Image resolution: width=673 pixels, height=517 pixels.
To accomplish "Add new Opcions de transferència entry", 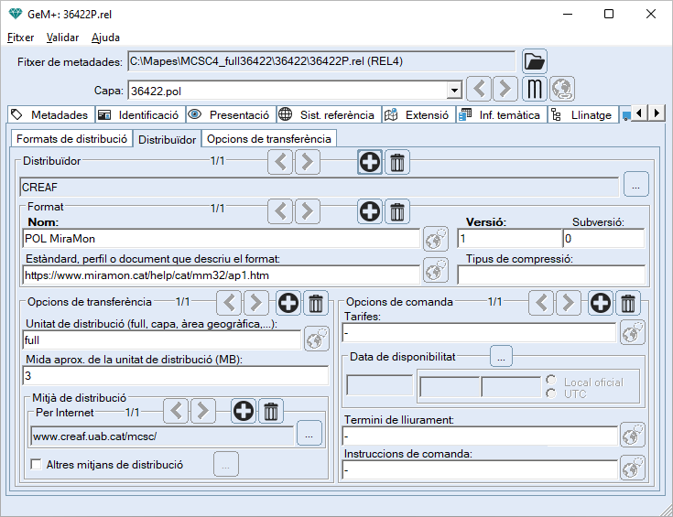I will tap(288, 303).
